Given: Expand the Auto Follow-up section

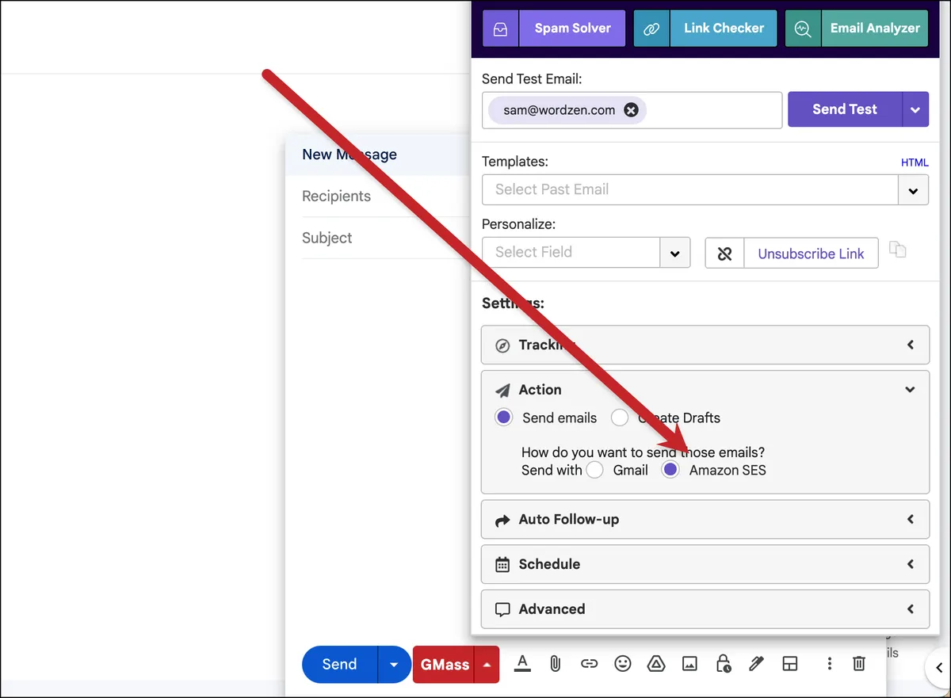Looking at the screenshot, I should [x=705, y=520].
